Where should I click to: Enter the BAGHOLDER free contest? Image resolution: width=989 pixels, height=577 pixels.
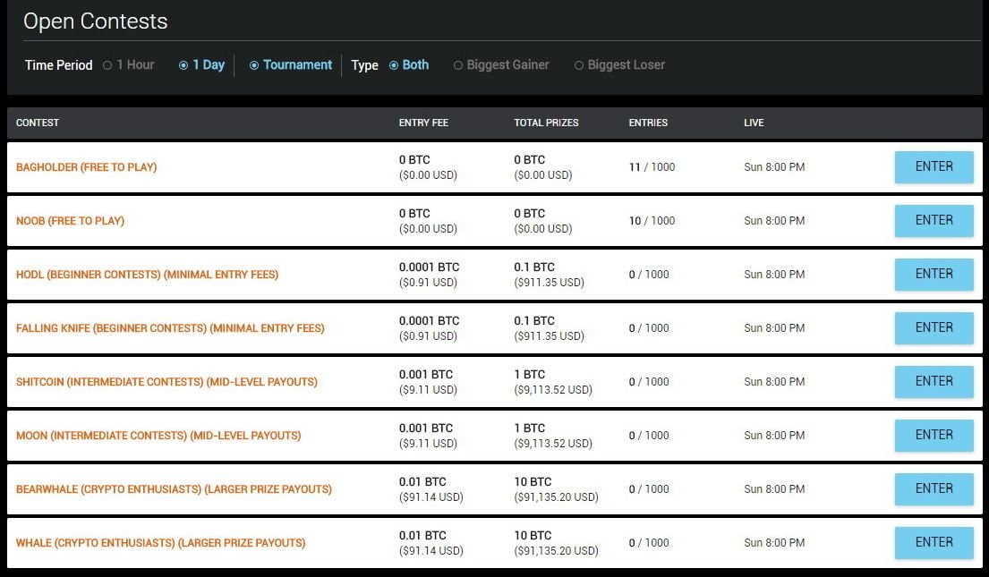tap(934, 167)
